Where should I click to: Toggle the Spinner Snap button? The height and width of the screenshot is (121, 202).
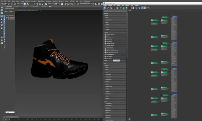(74, 4)
